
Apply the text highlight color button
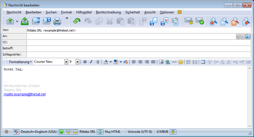coord(116,62)
